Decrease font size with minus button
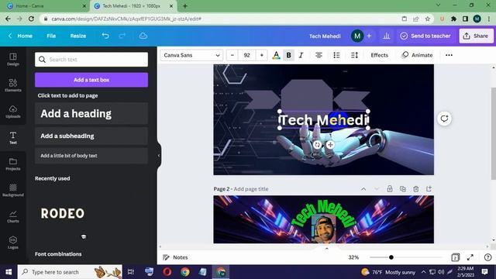Viewport: 496px width, 279px height. [232, 55]
